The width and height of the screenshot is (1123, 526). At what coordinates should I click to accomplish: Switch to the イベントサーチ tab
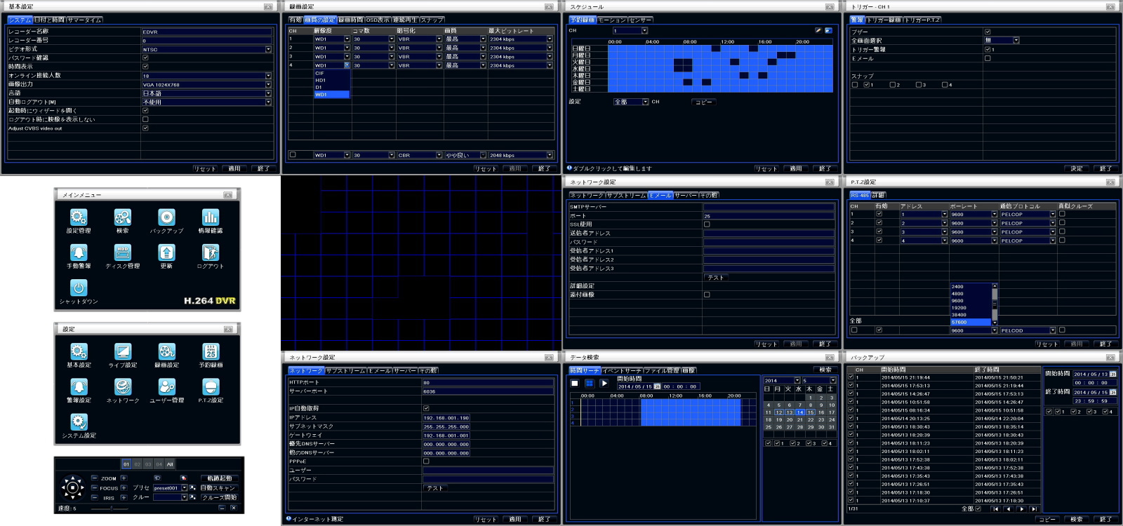(623, 370)
